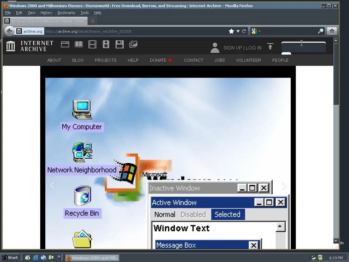Focus the Google search box in toolbar

pyautogui.click(x=288, y=31)
